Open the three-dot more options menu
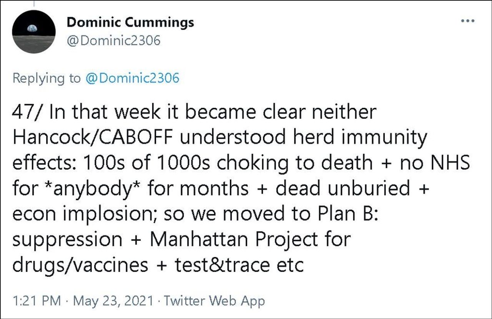Screen dimensions: 492x319 467,21
